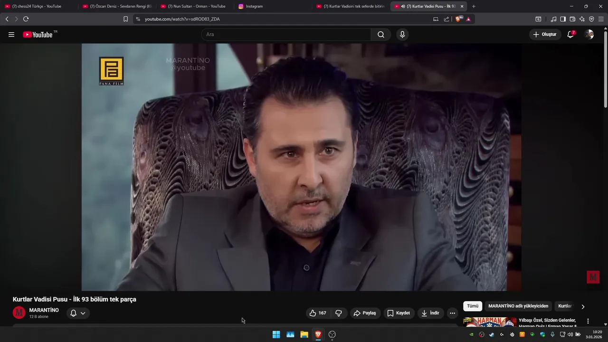The height and width of the screenshot is (342, 608).
Task: Switch to Instagram tab
Action: [273, 6]
